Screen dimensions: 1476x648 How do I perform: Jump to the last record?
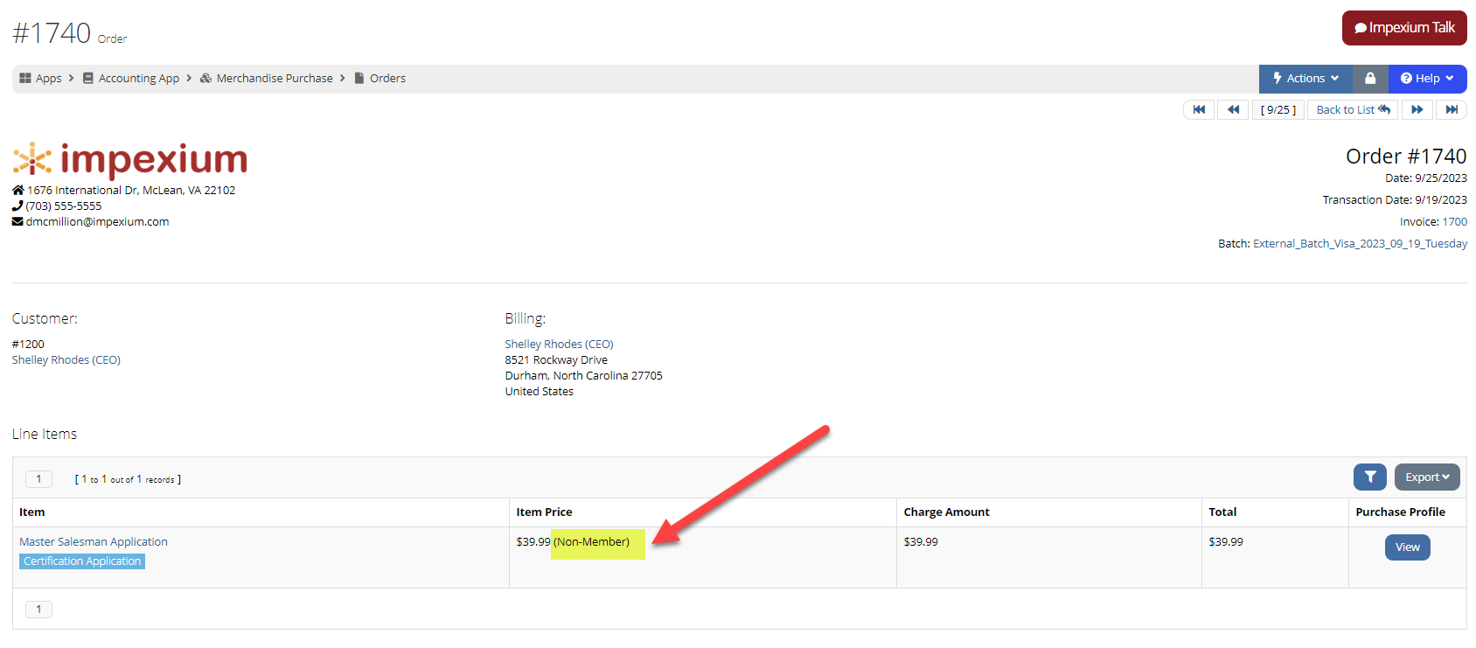pyautogui.click(x=1452, y=109)
